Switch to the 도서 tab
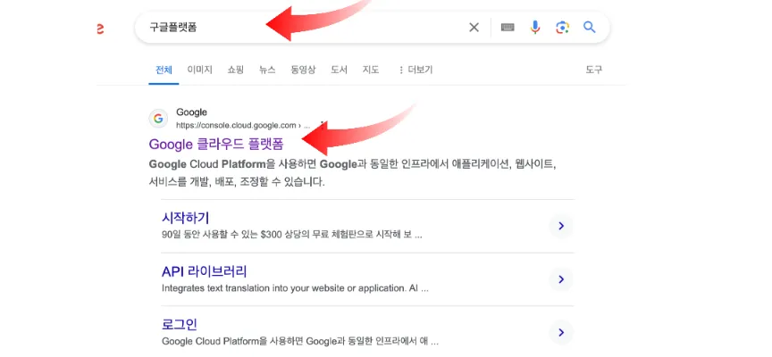772x357 pixels. tap(339, 70)
